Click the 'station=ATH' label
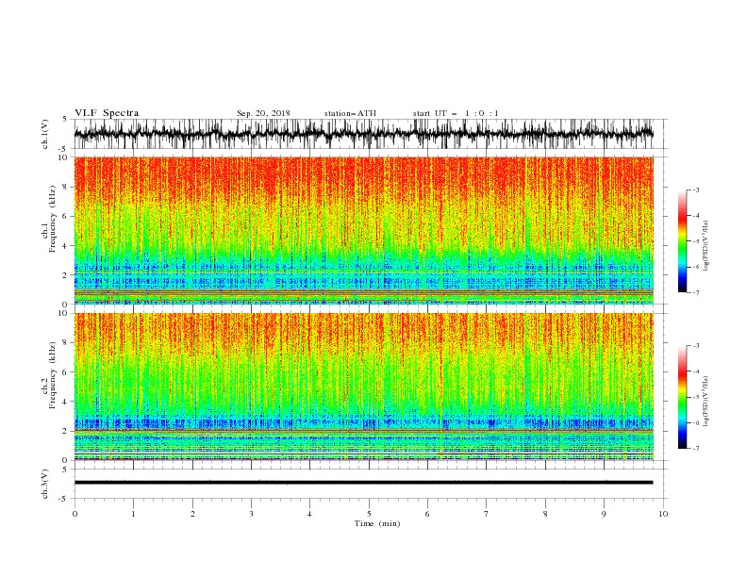This screenshot has width=747, height=577. [350, 113]
